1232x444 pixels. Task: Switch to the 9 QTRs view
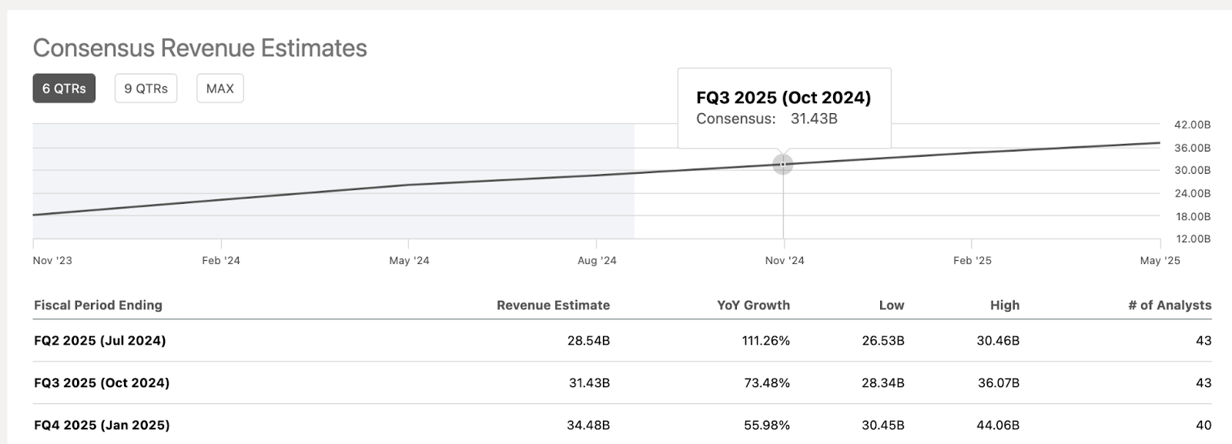[146, 88]
